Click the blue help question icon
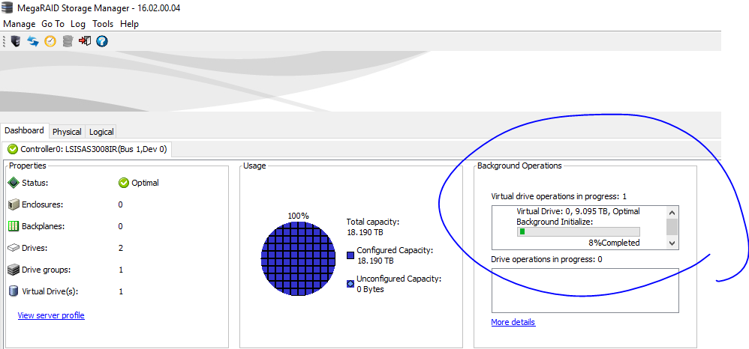The height and width of the screenshot is (349, 749). 102,41
